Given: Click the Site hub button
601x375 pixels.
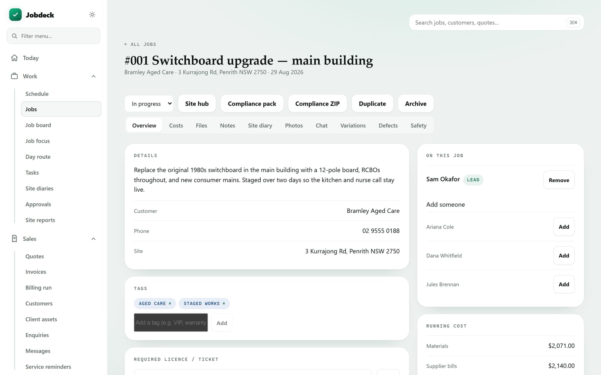Looking at the screenshot, I should (197, 103).
